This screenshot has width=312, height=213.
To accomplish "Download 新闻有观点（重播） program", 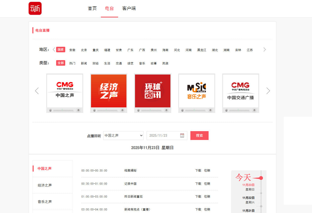I will [x=198, y=209].
